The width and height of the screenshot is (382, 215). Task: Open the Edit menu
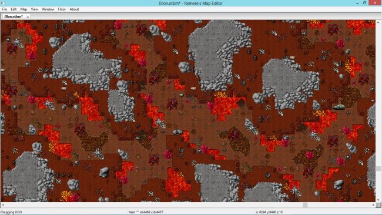[14, 9]
